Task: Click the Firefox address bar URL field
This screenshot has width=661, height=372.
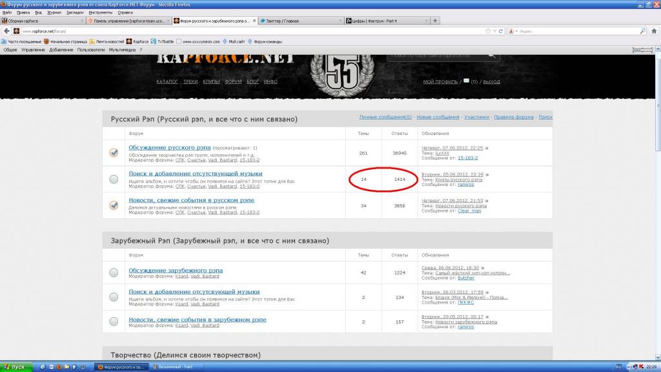Action: (252, 31)
